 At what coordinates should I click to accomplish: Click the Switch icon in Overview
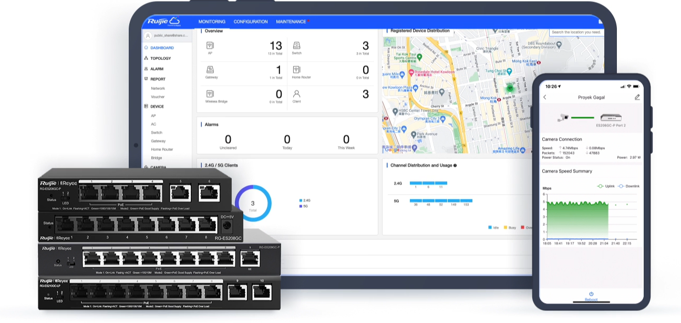point(296,46)
